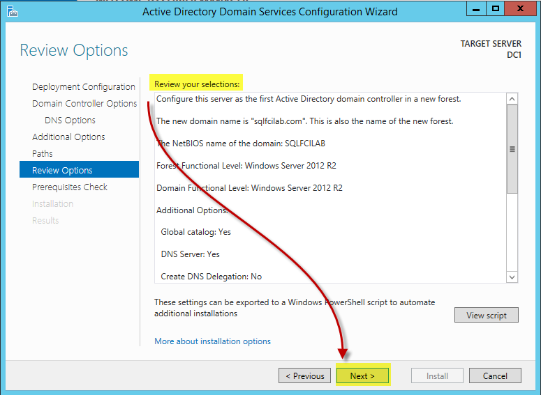Close the wizard window
Screen dimensions: 541x395
[520, 8]
